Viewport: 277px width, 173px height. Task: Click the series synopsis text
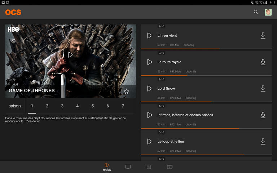(66, 120)
